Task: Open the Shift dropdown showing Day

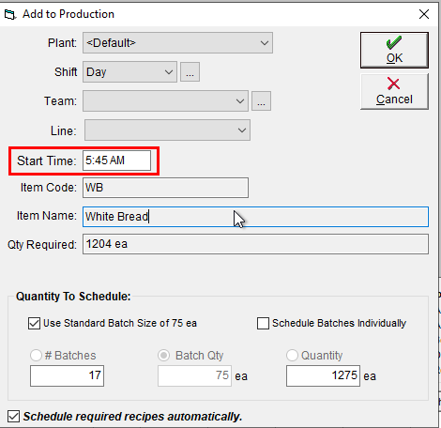Action: [x=129, y=72]
